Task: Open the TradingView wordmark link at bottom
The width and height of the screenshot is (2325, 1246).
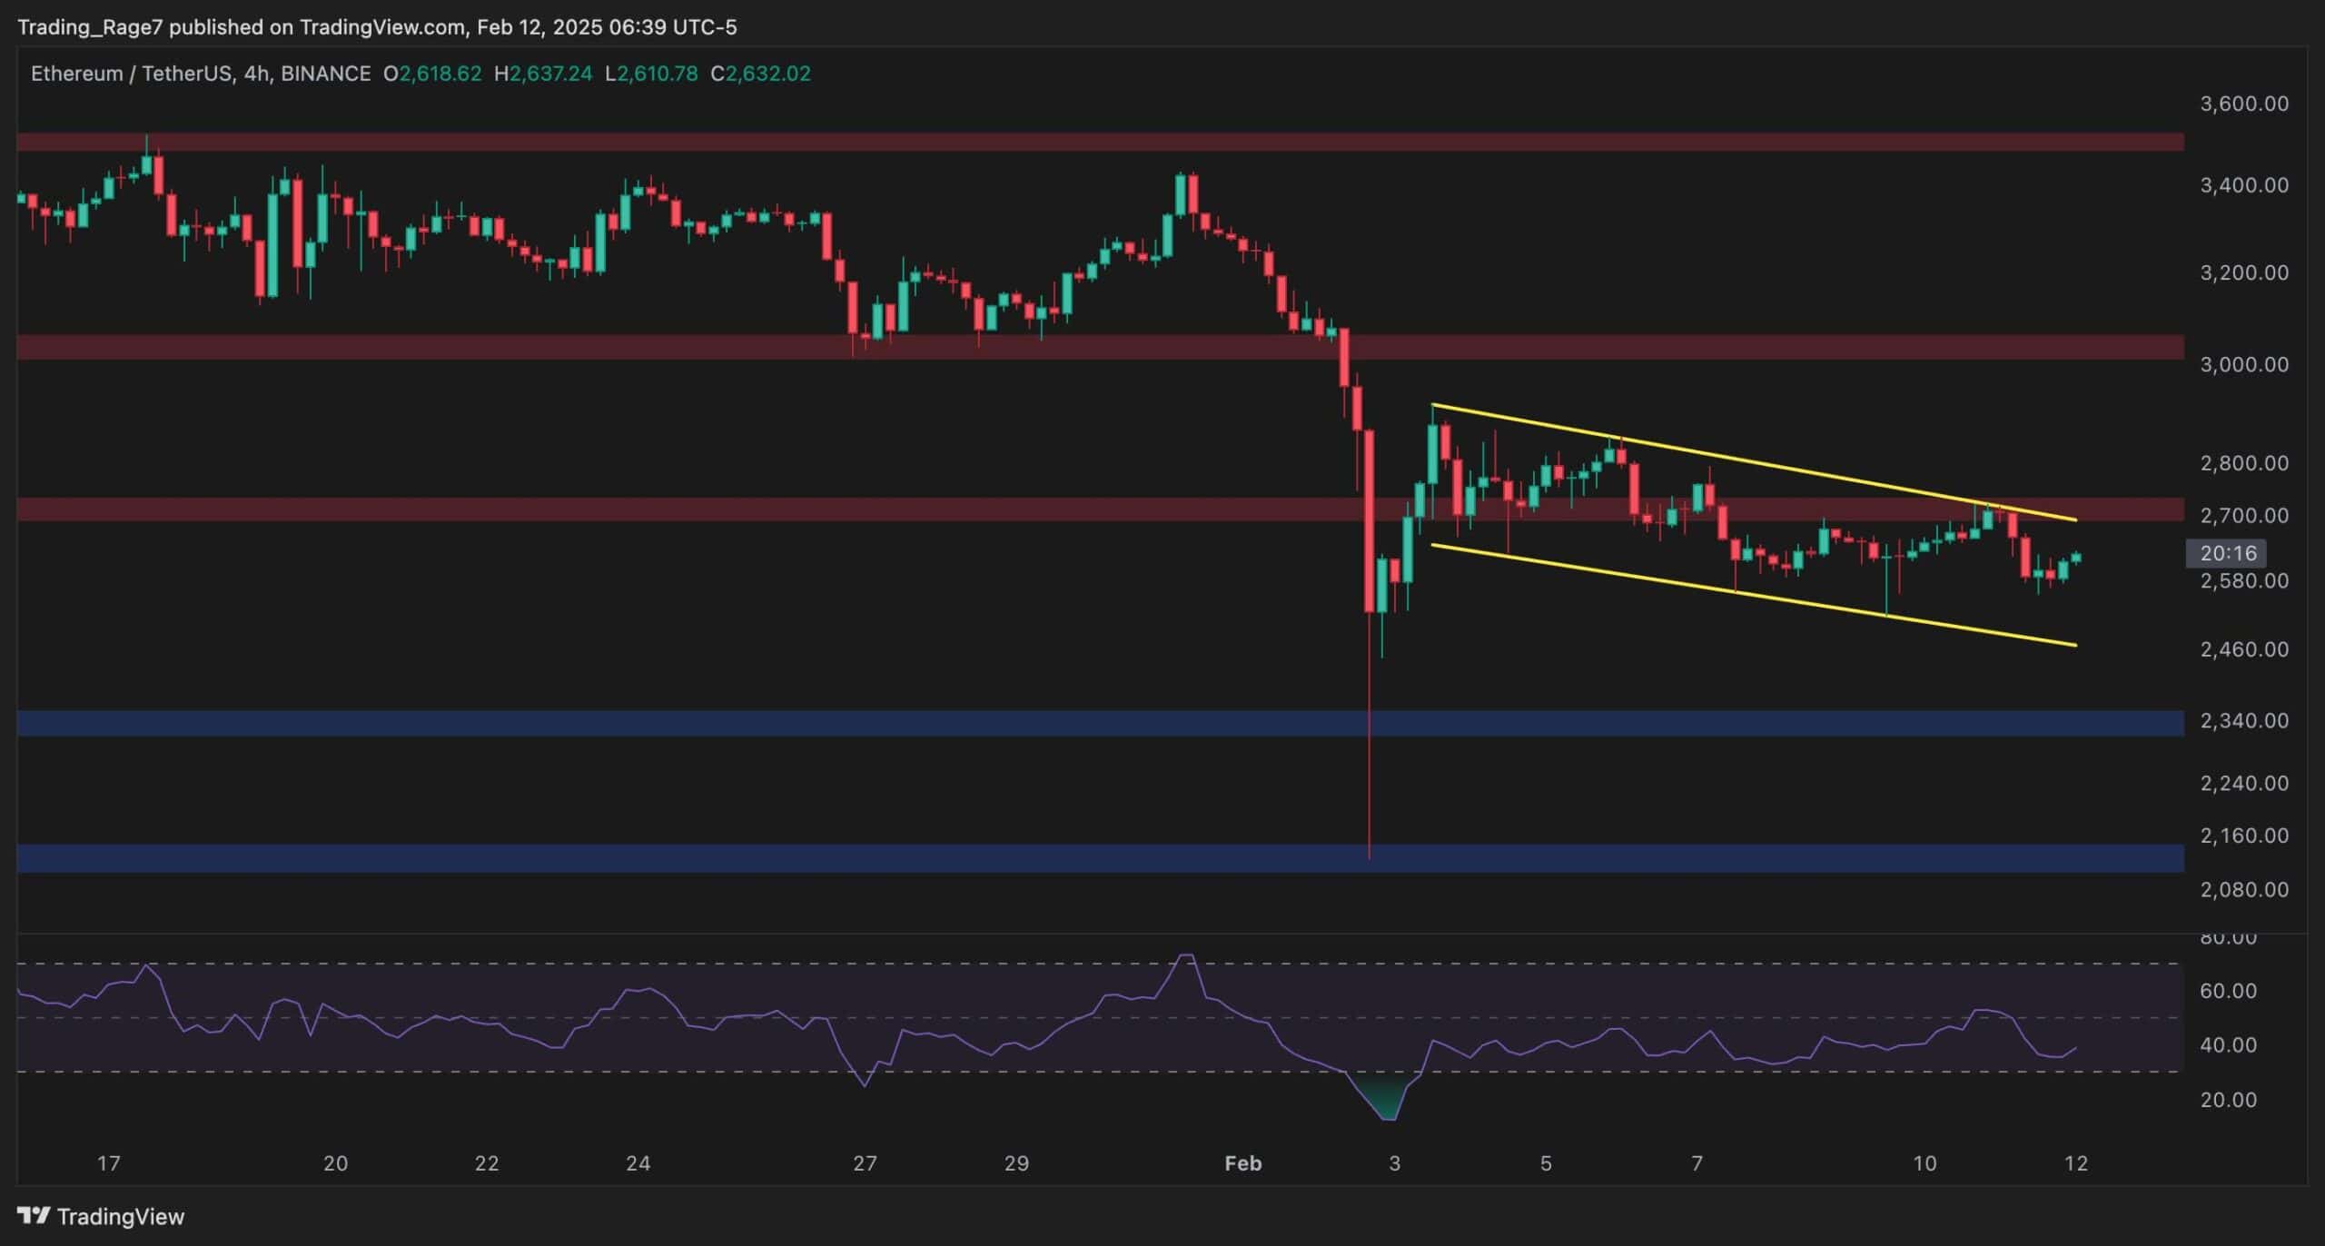Action: [x=120, y=1216]
